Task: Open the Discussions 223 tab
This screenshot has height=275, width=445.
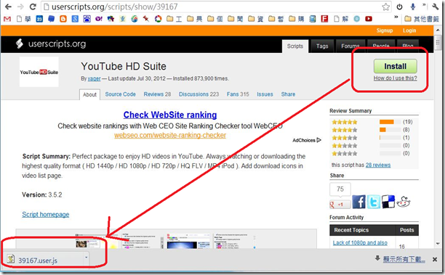Action: coord(199,94)
